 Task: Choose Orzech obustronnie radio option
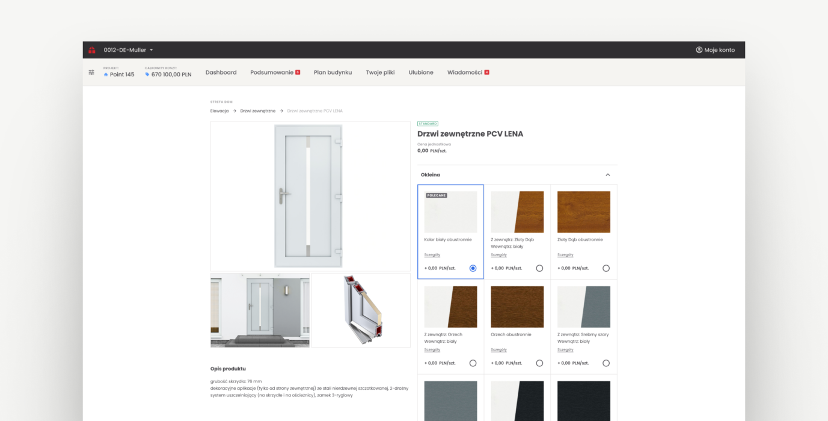539,363
